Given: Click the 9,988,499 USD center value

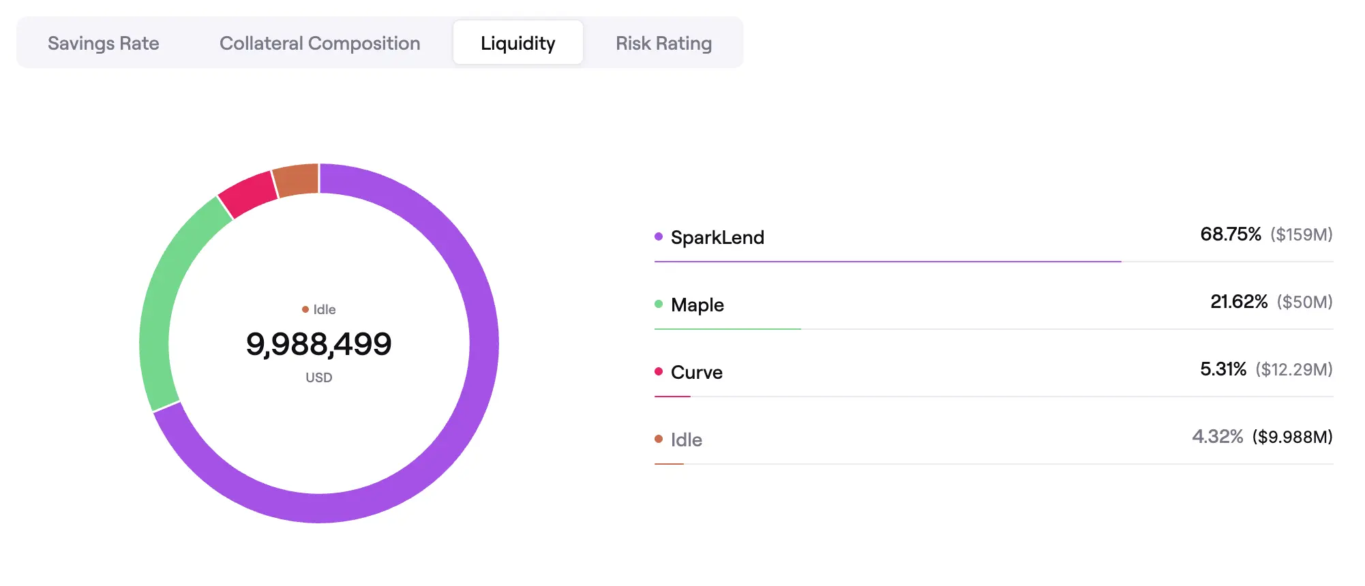Looking at the screenshot, I should [319, 344].
